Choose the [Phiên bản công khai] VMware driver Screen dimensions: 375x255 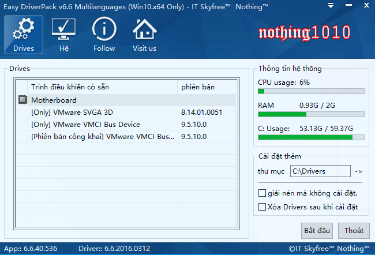[103, 137]
